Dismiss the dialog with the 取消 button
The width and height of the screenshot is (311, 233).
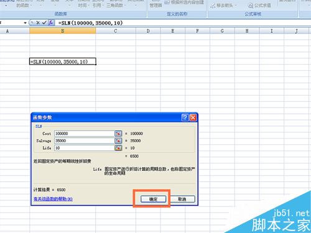click(182, 199)
